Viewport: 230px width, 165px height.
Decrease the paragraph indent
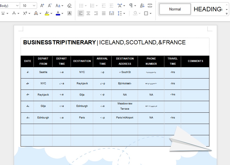tap(104, 6)
